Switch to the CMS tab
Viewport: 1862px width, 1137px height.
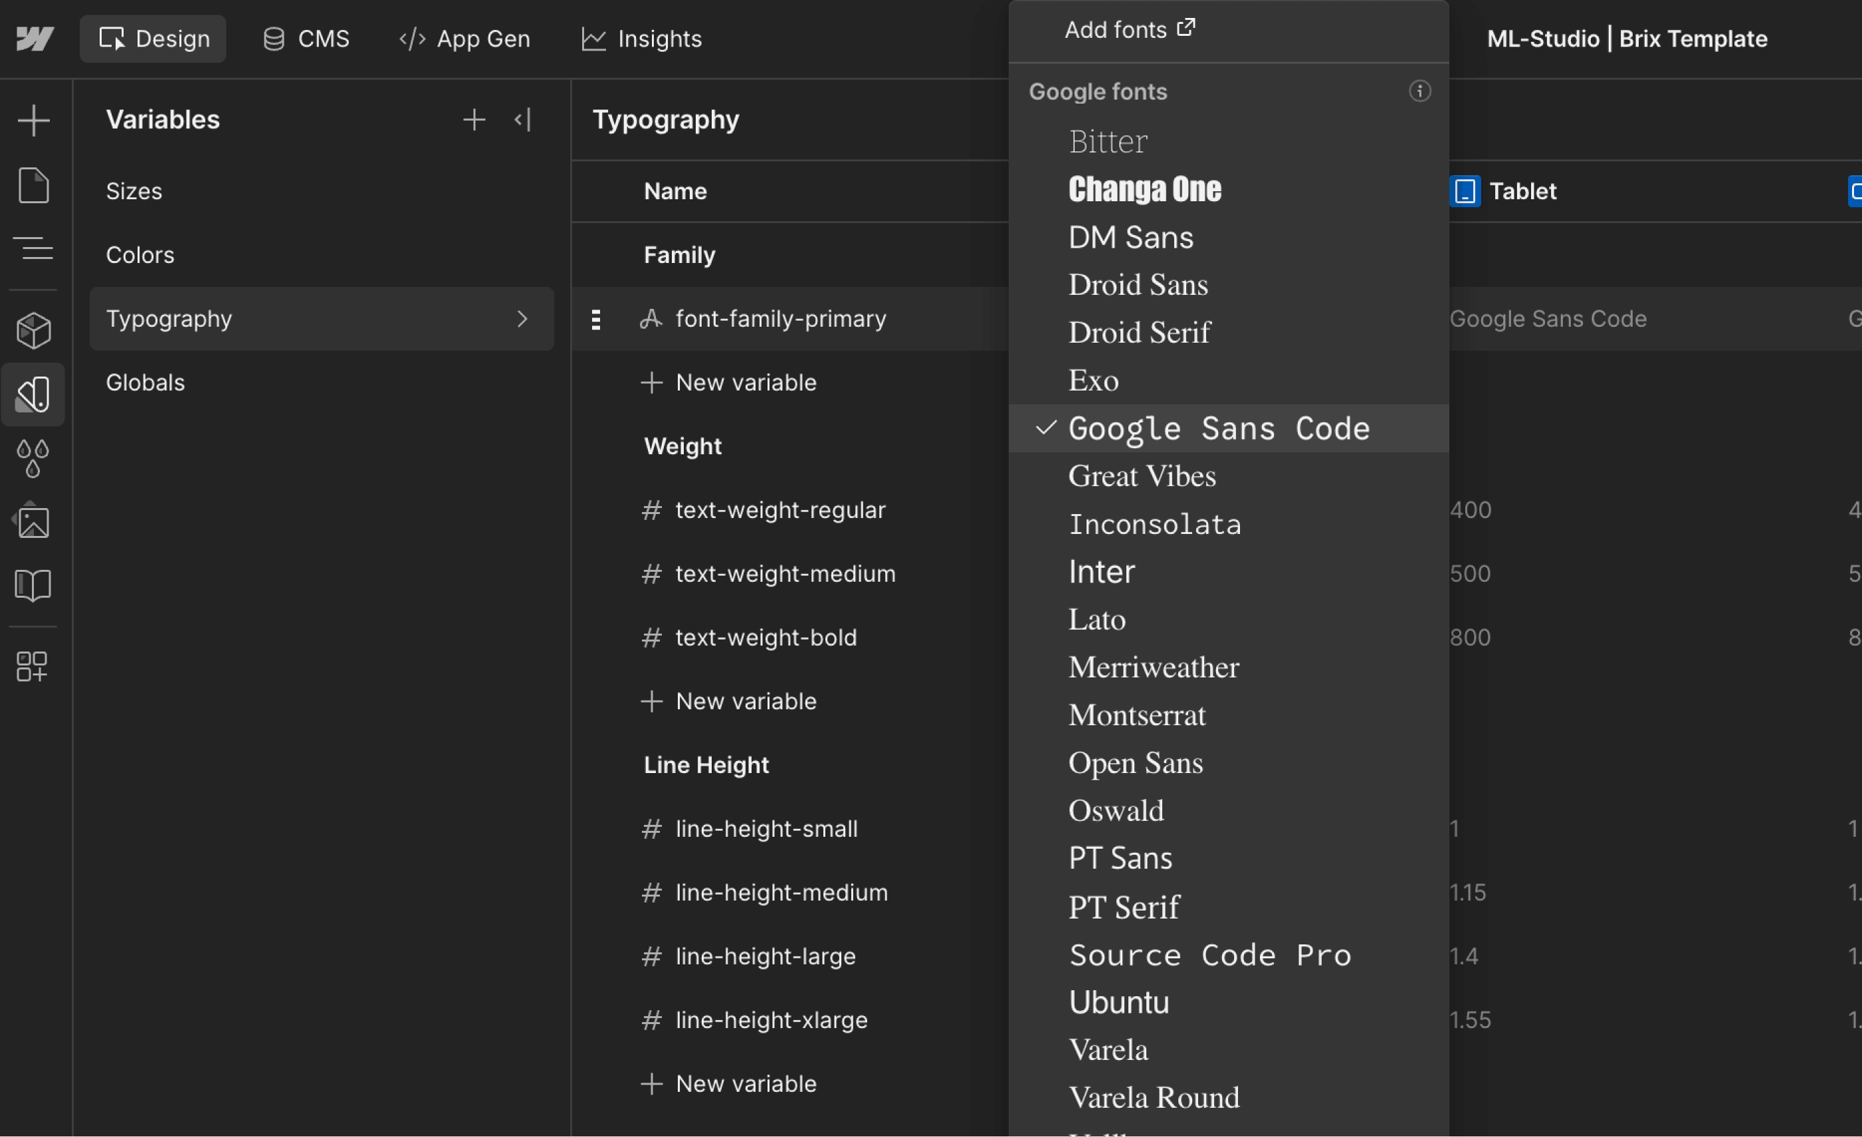306,39
